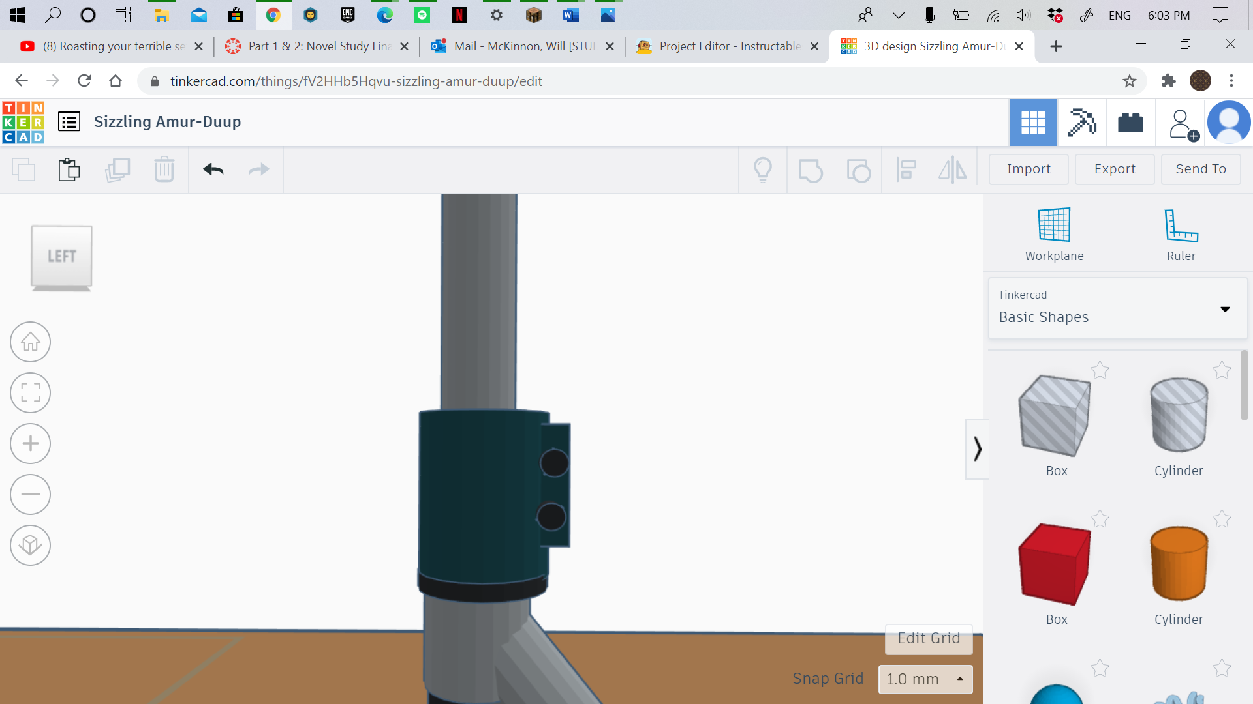Click the LEFT view cube
The image size is (1253, 704).
point(62,256)
